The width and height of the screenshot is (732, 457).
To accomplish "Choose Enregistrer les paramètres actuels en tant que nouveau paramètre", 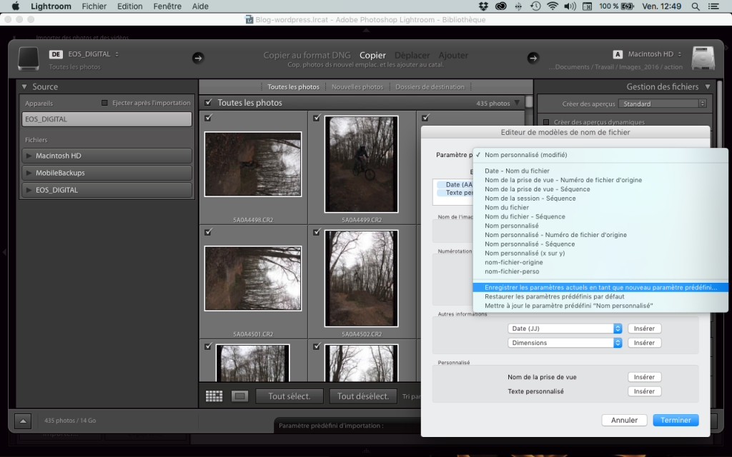I will click(x=600, y=287).
